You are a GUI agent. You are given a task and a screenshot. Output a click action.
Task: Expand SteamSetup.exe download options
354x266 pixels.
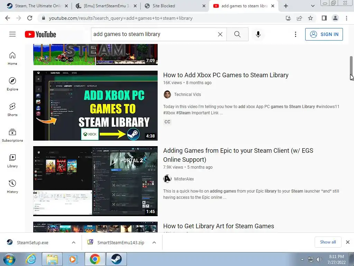74,242
